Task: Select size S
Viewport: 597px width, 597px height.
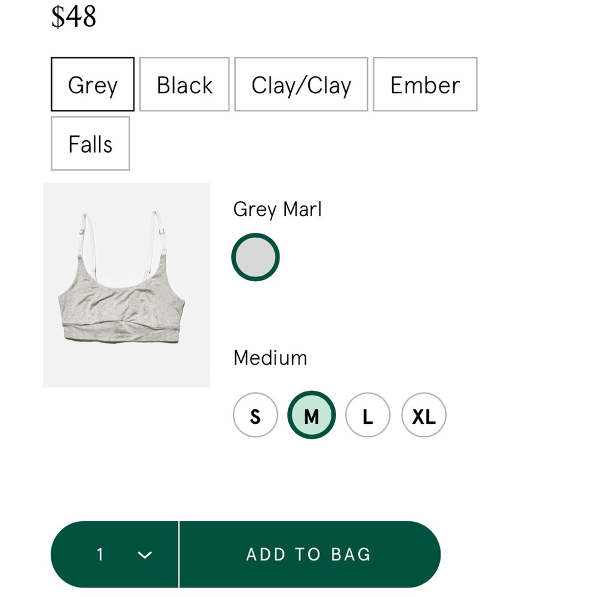Action: coord(255,414)
